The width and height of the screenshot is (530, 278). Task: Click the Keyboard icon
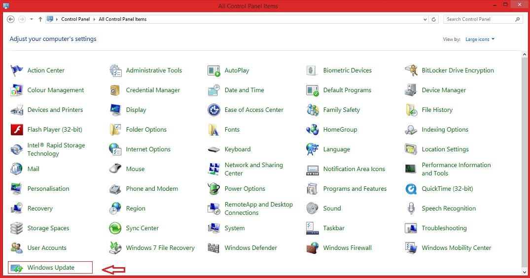(213, 149)
